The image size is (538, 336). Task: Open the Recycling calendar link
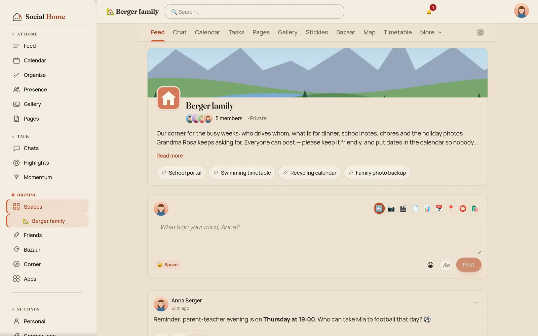(310, 173)
